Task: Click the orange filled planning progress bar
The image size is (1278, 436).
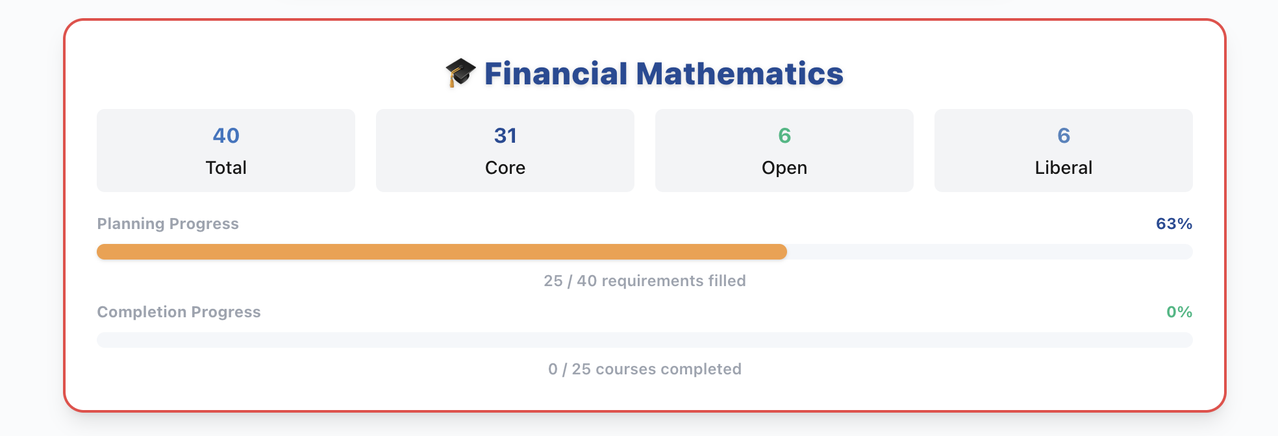Action: (x=442, y=252)
